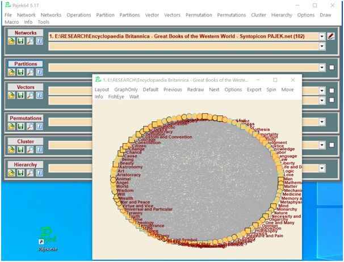Open a hierarchy file in Hierarchy panel
344x262 pixels.
11,173
